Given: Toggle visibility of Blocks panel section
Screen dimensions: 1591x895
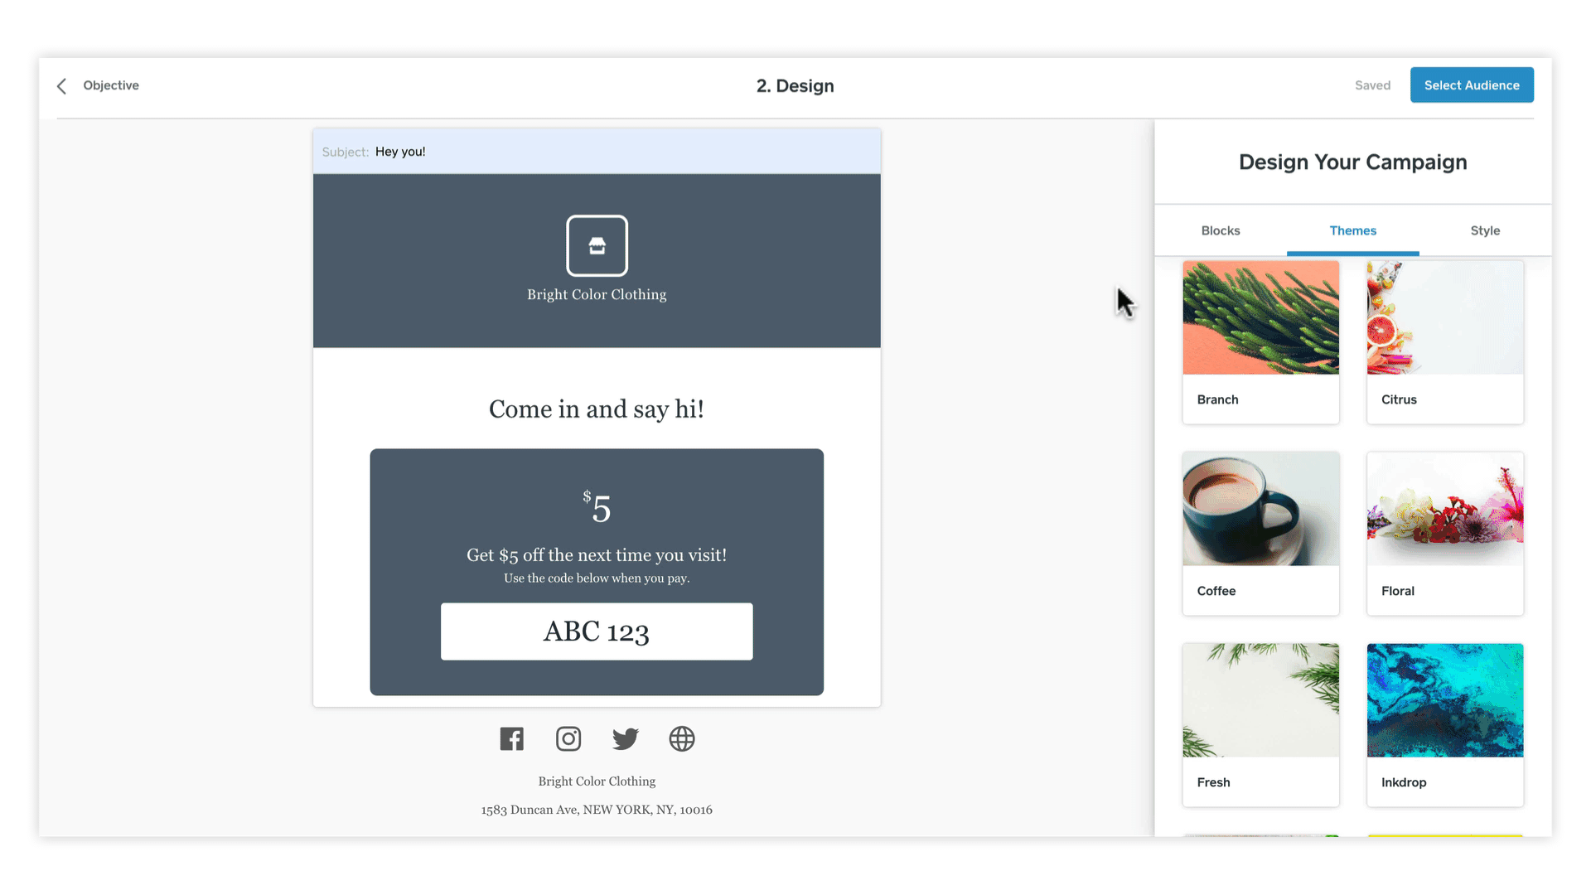Looking at the screenshot, I should pyautogui.click(x=1221, y=230).
